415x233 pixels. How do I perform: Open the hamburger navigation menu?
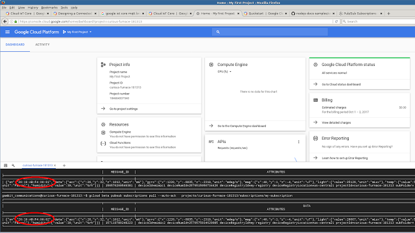[7, 32]
